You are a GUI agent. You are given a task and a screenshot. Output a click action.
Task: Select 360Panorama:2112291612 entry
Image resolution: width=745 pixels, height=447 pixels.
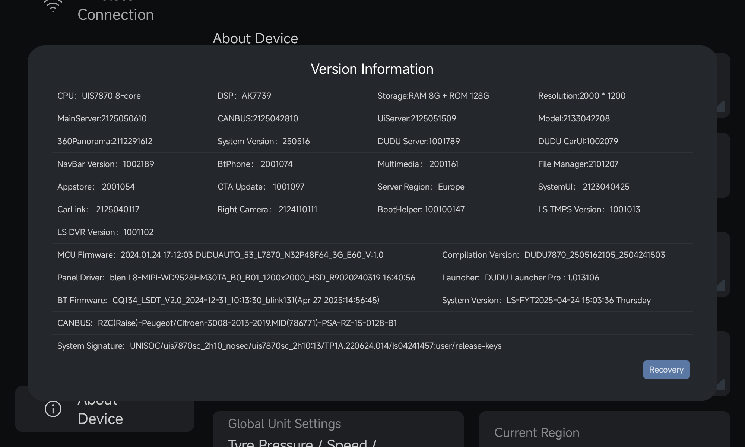(x=105, y=141)
